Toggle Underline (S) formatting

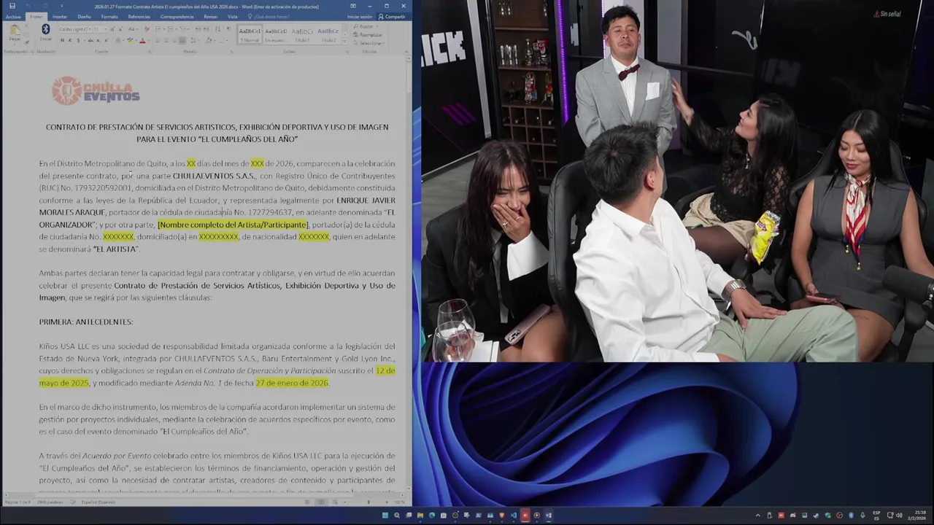[78, 40]
